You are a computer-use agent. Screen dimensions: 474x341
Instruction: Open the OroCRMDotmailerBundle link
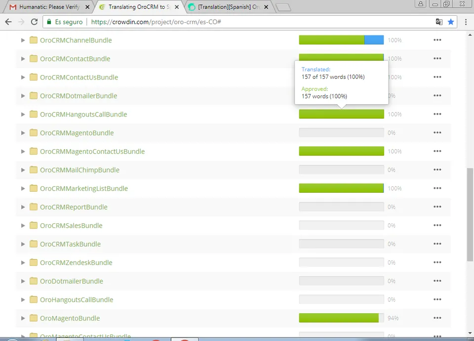[x=79, y=96]
